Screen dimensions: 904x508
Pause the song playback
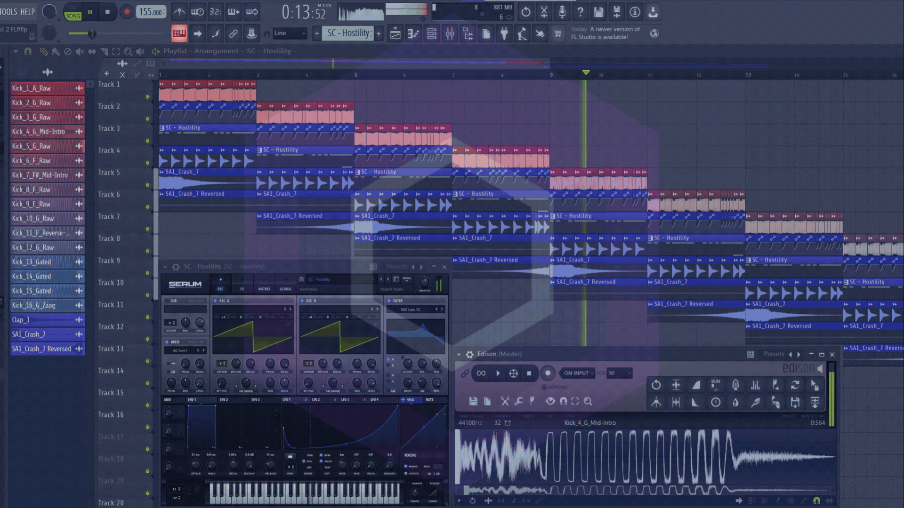pos(90,12)
